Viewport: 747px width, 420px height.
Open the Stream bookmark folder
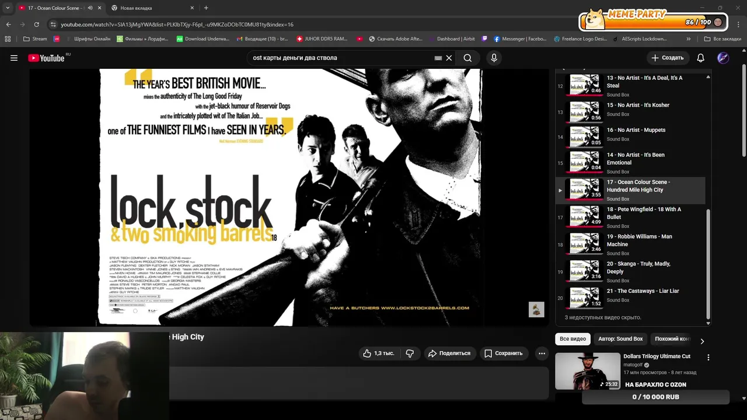(x=35, y=39)
